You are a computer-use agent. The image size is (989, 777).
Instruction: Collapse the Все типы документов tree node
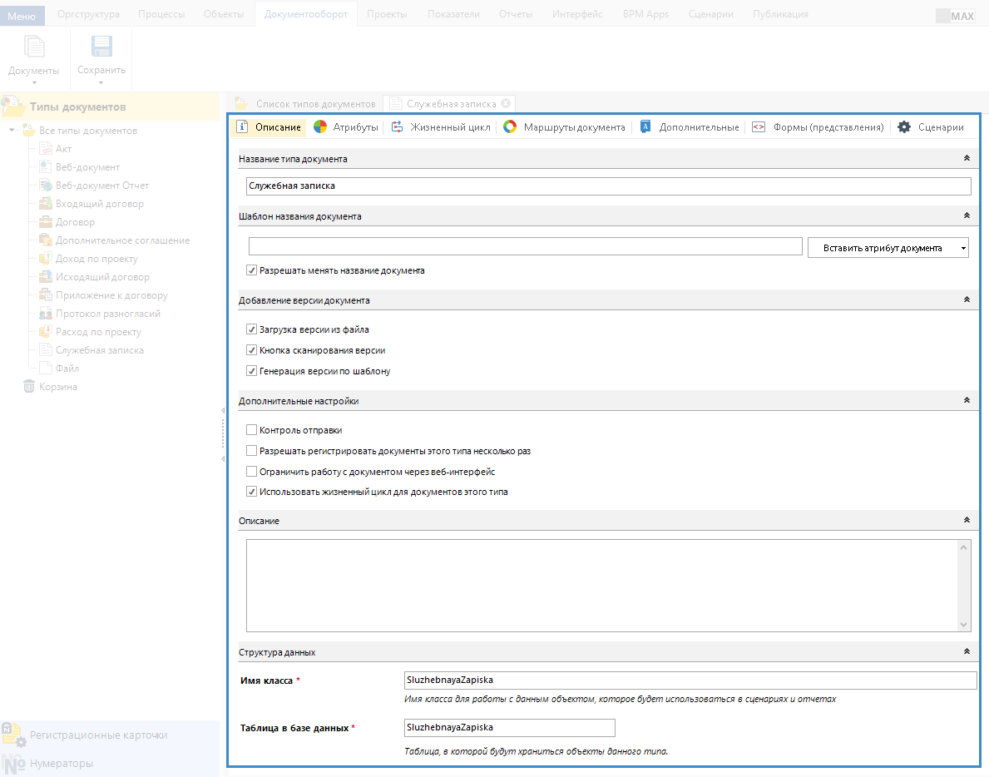tap(12, 131)
